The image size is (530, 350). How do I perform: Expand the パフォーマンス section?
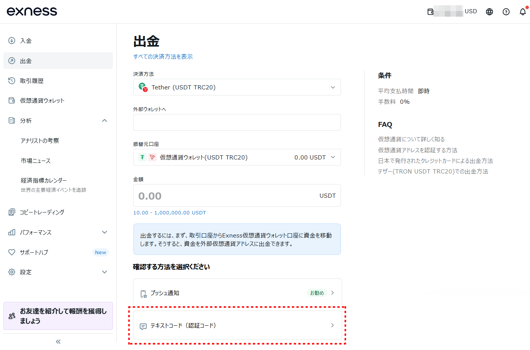(105, 232)
